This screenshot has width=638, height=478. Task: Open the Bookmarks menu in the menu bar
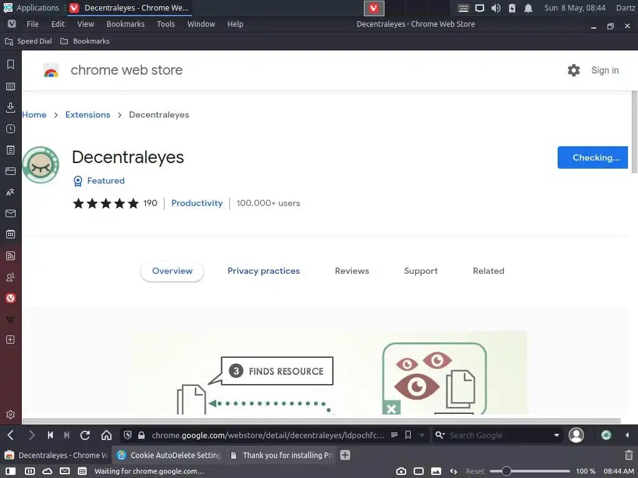click(125, 24)
